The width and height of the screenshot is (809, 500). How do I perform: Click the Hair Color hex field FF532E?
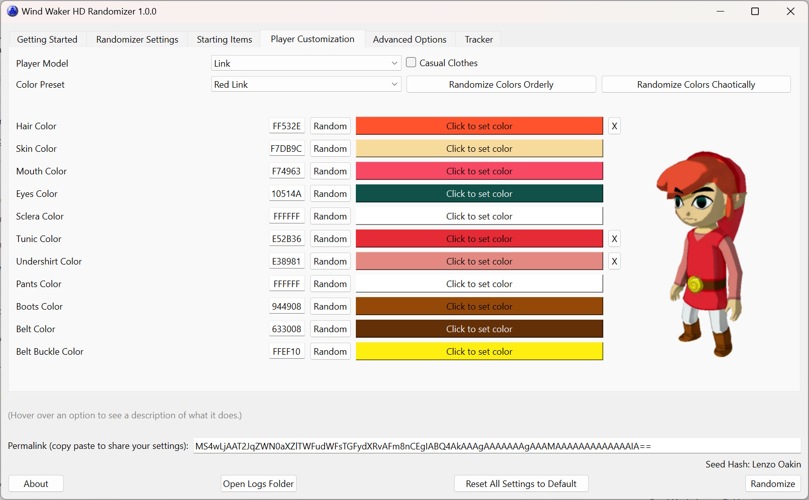[x=287, y=126]
